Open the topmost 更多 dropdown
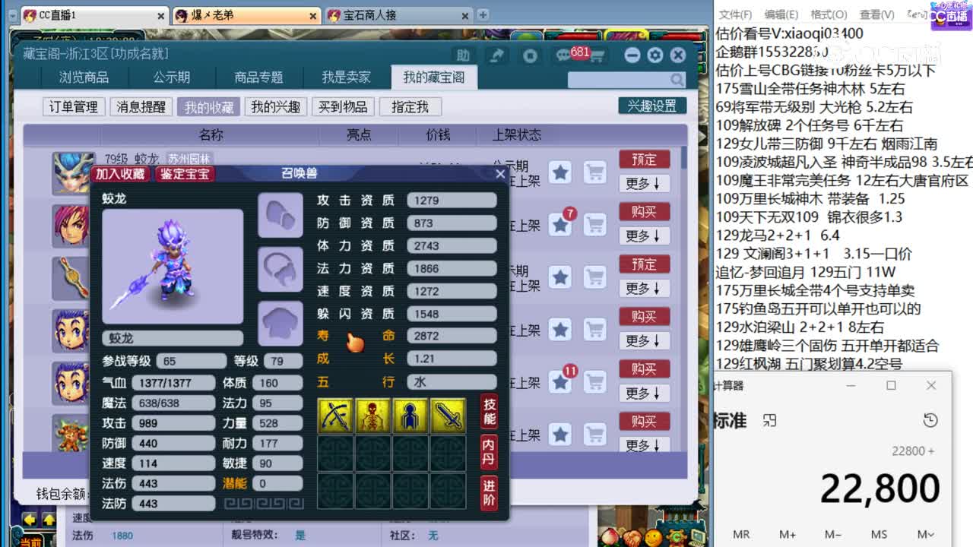Image resolution: width=973 pixels, height=547 pixels. click(x=643, y=183)
